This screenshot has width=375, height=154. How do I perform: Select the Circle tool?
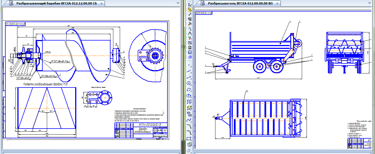[x=189, y=83]
